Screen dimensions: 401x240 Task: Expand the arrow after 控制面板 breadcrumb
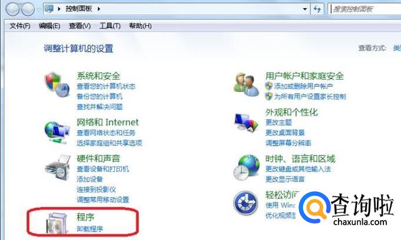click(99, 9)
